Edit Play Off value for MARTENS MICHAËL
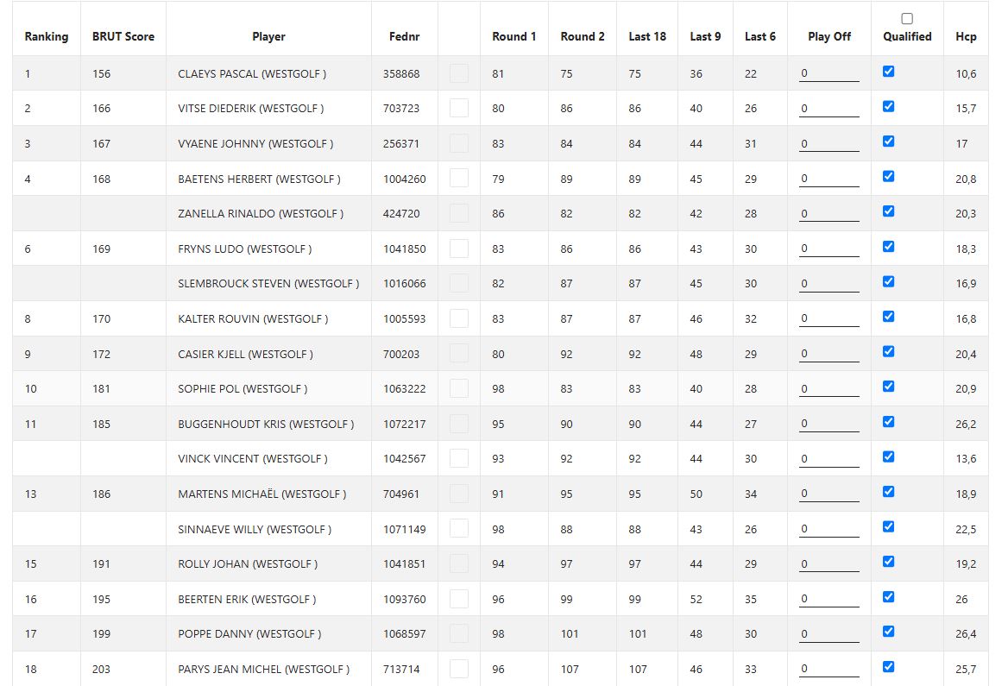The height and width of the screenshot is (686, 1008). [828, 494]
